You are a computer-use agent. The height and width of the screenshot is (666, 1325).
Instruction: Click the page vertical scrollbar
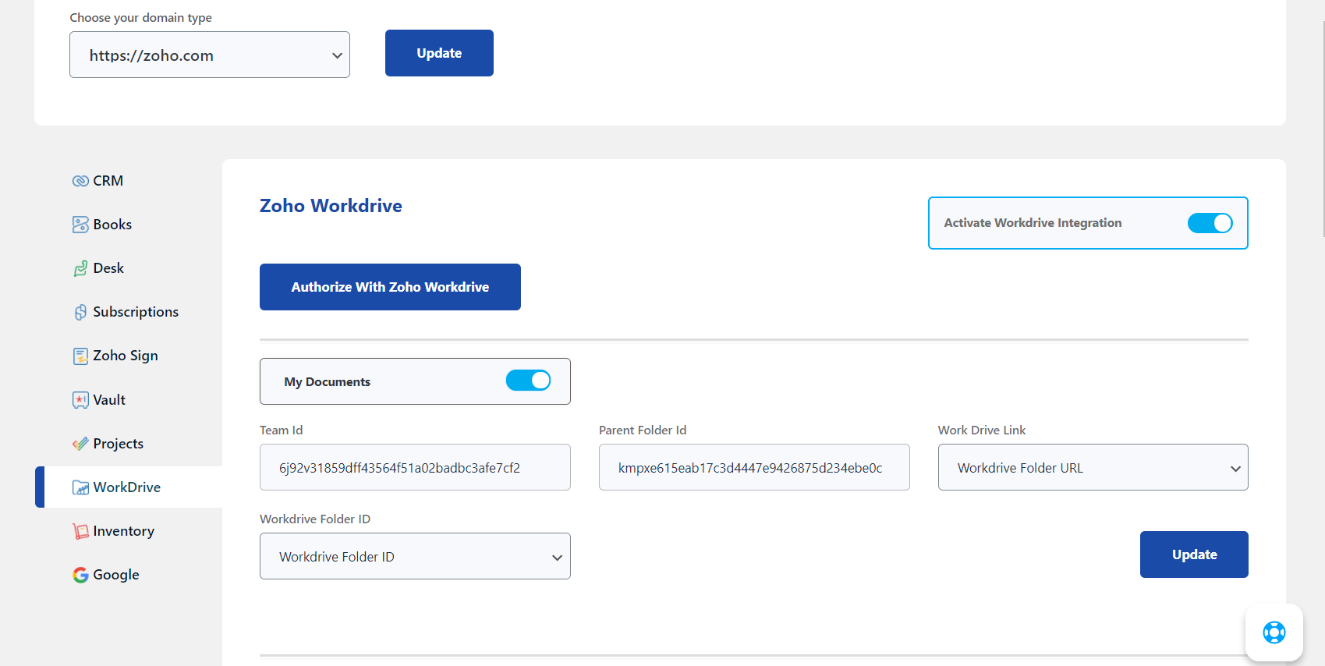(1323, 129)
